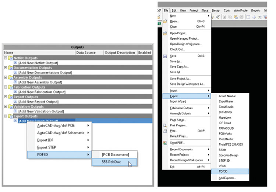The width and height of the screenshot is (276, 192).
Task: Click the Open Project folder icon
Action: (164, 33)
